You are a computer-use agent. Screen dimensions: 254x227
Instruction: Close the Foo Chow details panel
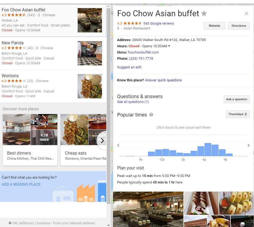[x=246, y=14]
